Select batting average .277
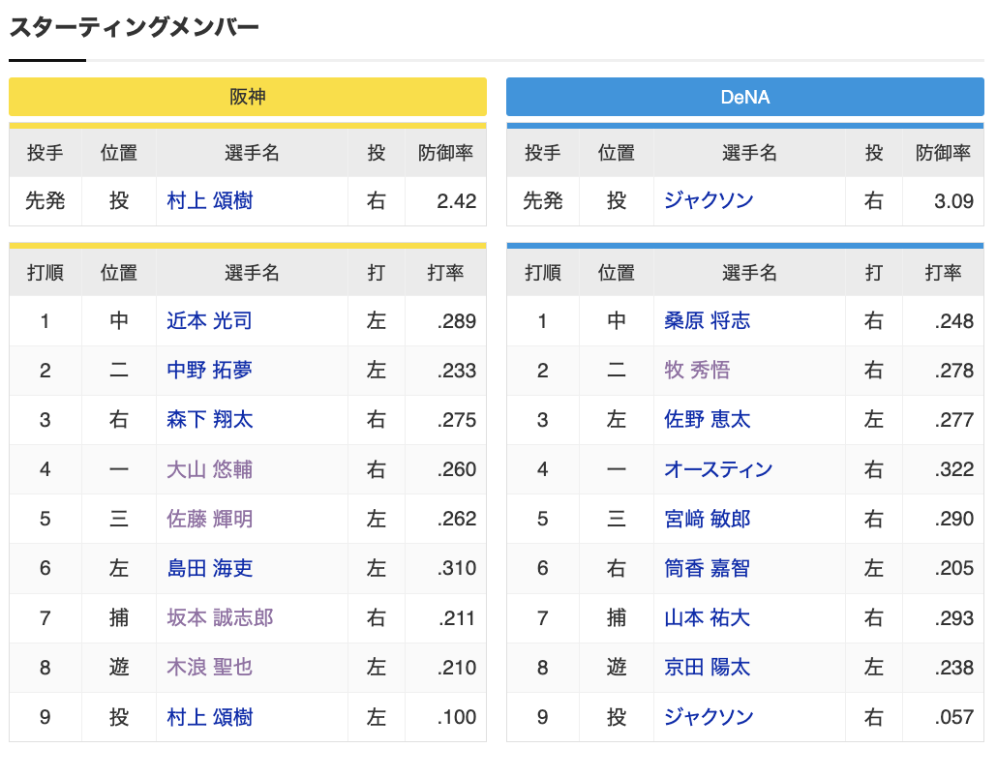The image size is (997, 778). [953, 420]
